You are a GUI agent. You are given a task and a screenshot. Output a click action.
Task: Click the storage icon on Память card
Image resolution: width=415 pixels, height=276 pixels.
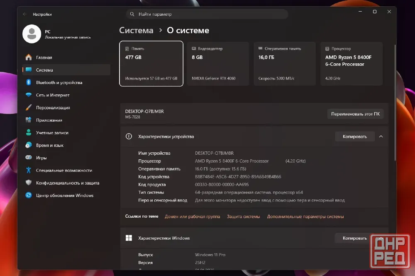[x=127, y=49]
